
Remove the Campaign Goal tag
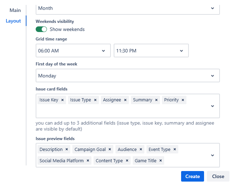[110, 150]
